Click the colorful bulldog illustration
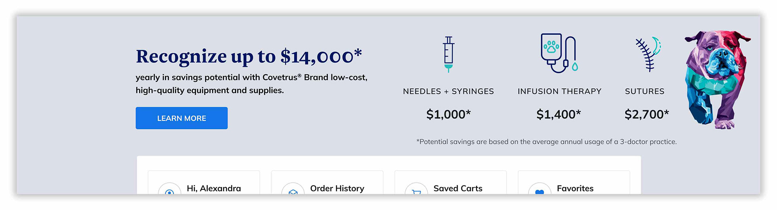This screenshot has width=777, height=210. coord(716,79)
